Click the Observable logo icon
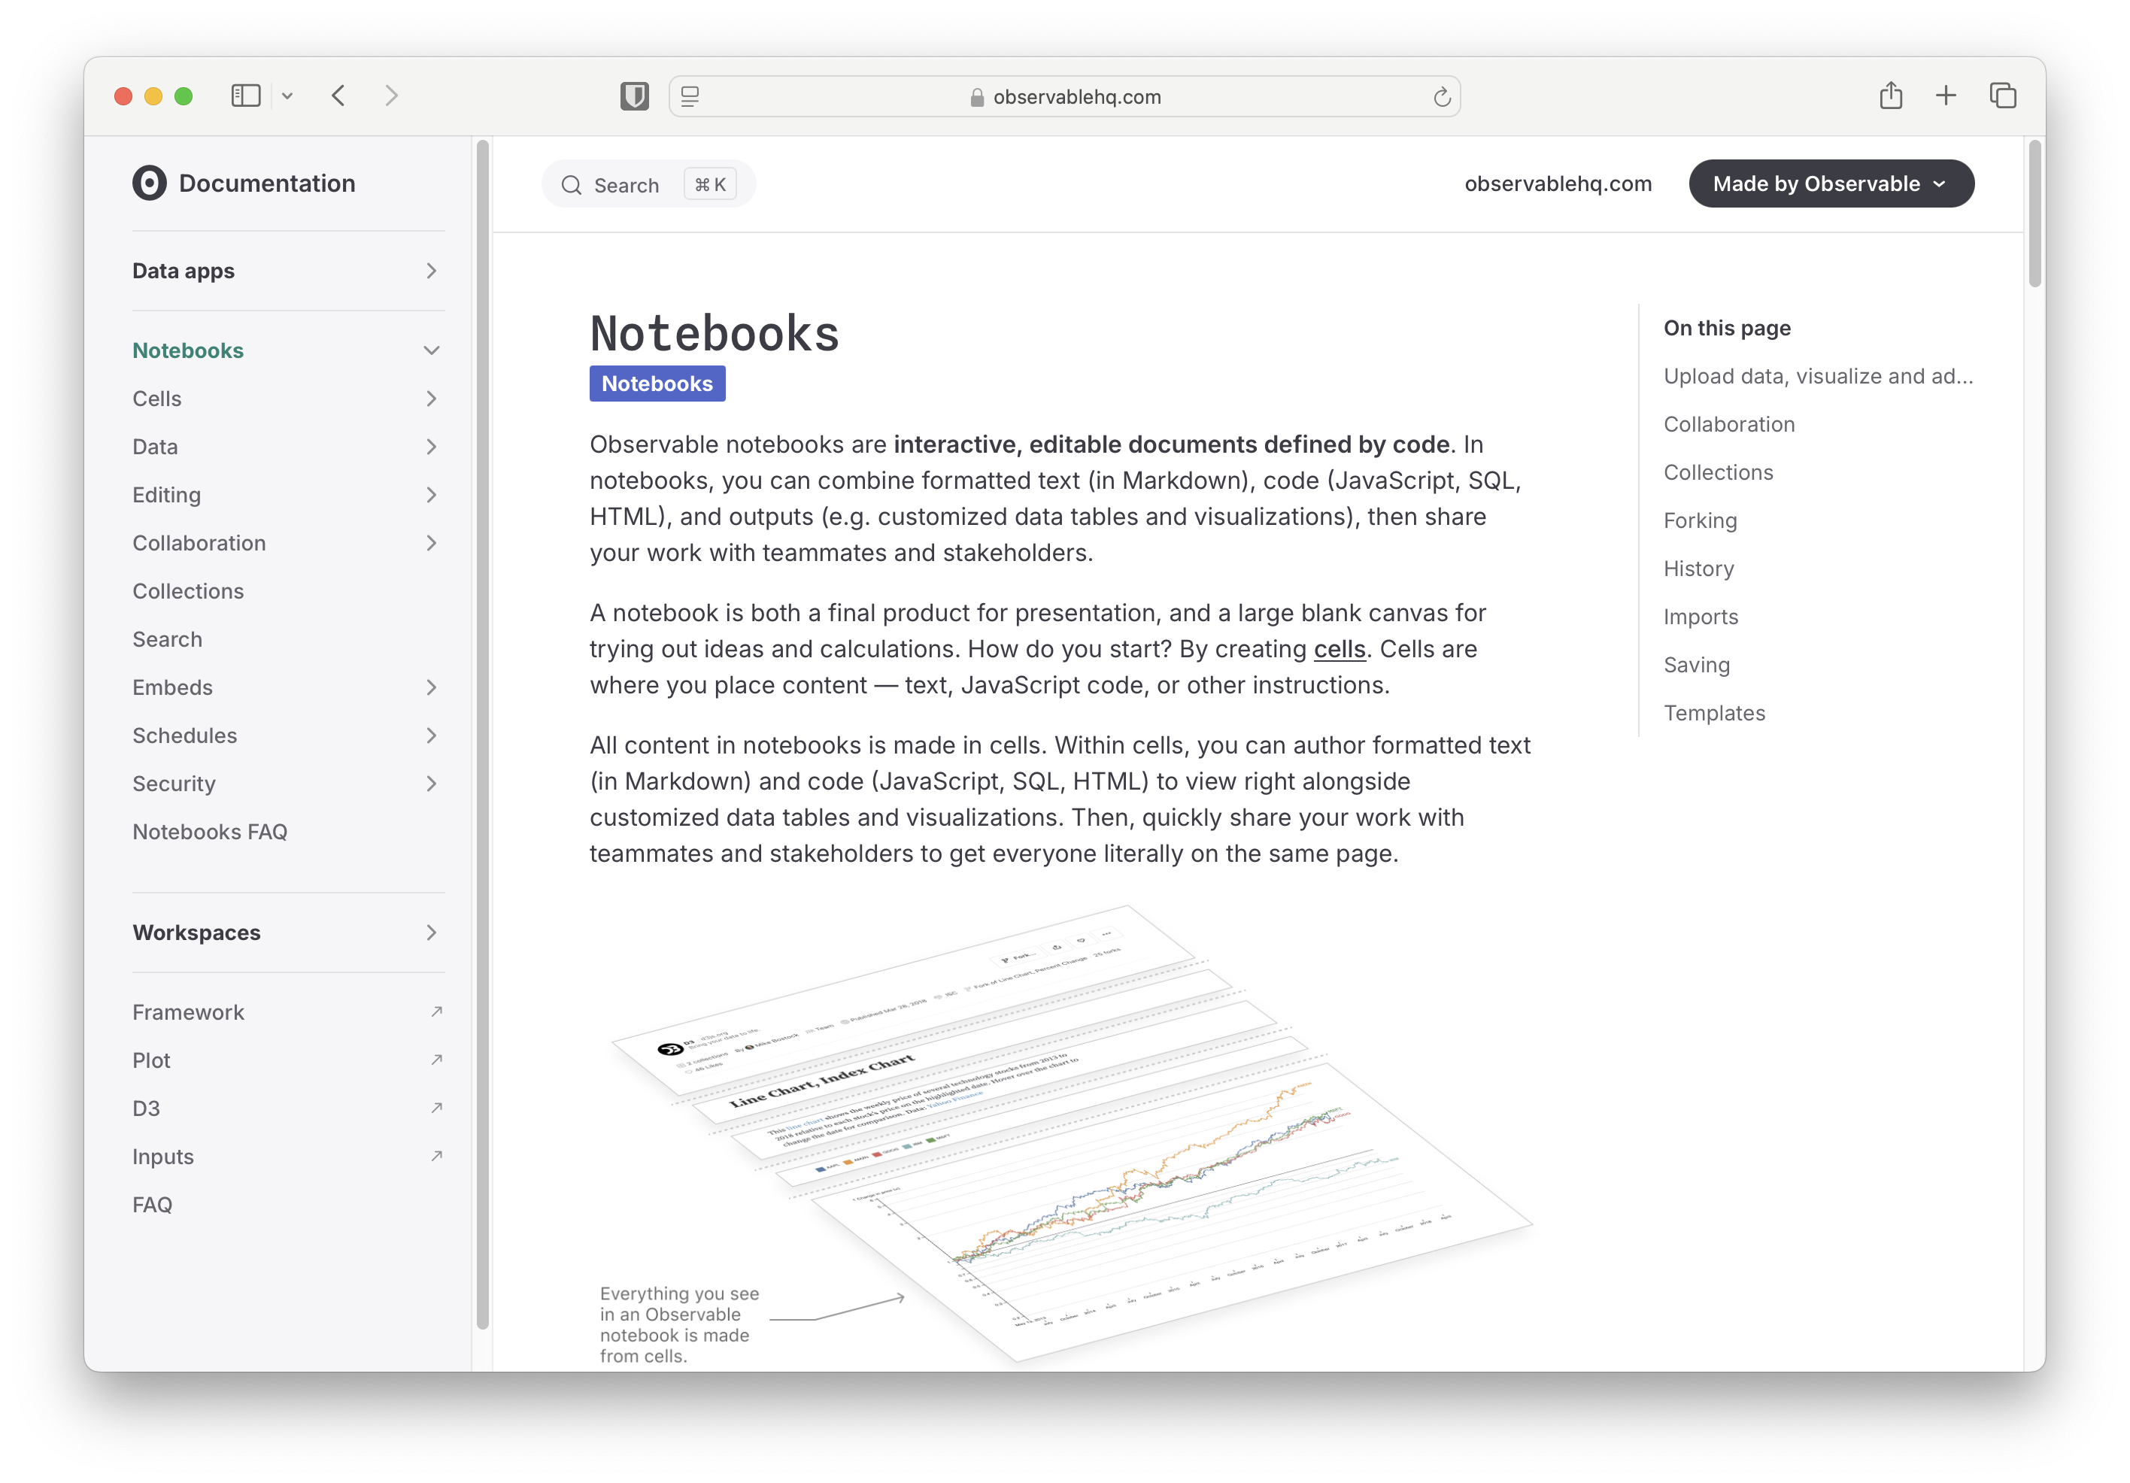Image resolution: width=2130 pixels, height=1483 pixels. coord(150,183)
